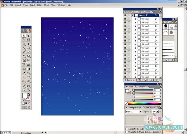Open the Effect menu
Viewport: 187px width, 134px height.
pyautogui.click(x=46, y=5)
